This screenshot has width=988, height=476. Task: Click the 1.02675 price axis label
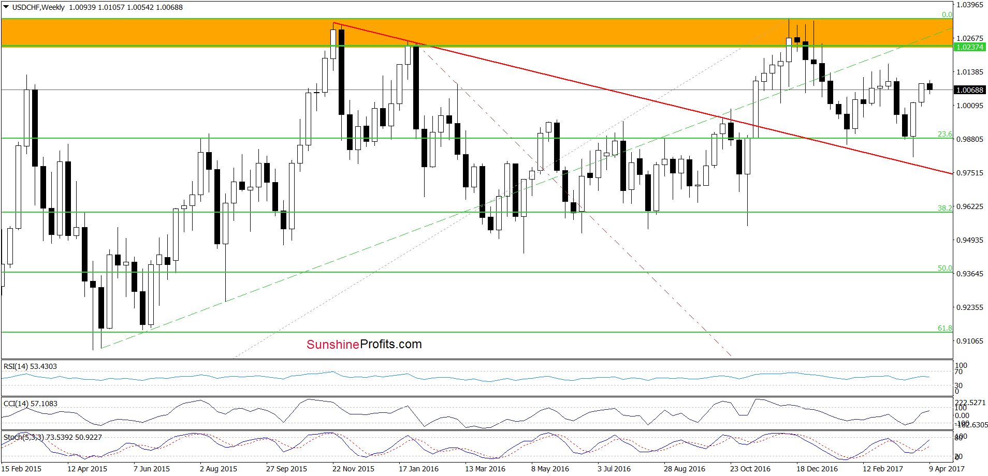pyautogui.click(x=969, y=38)
